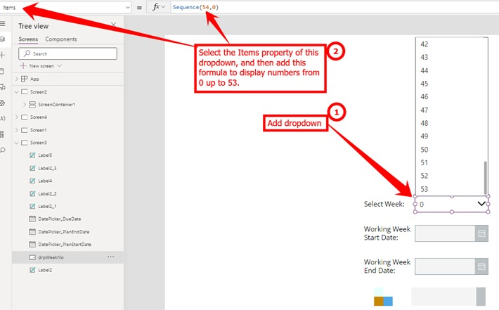The width and height of the screenshot is (499, 310).
Task: Click the Working Week End Date field
Action: pyautogui.click(x=445, y=266)
